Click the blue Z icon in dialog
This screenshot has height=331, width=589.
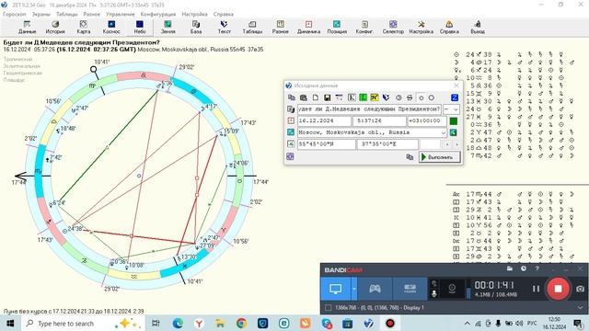point(455,97)
